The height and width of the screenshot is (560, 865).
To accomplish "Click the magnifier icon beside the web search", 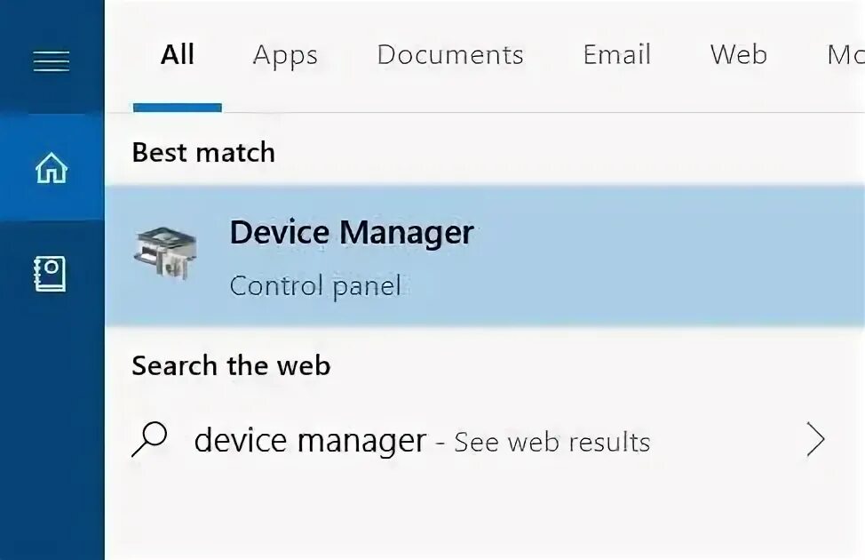I will [150, 439].
